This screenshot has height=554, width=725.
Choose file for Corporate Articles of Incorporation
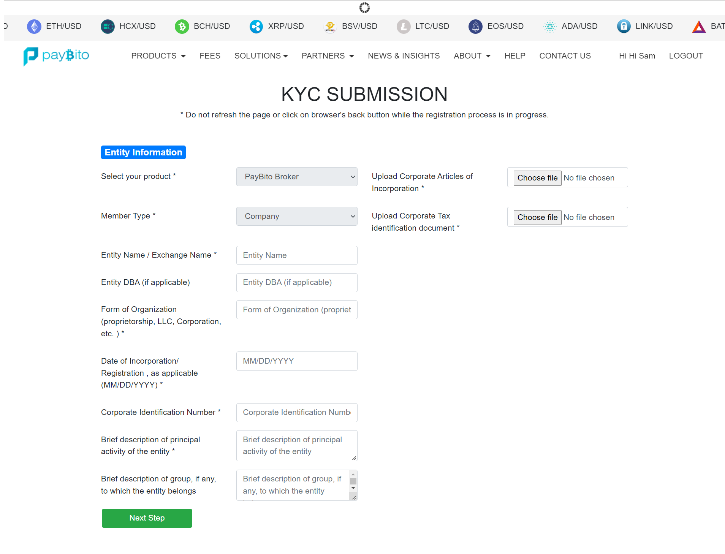[537, 177]
